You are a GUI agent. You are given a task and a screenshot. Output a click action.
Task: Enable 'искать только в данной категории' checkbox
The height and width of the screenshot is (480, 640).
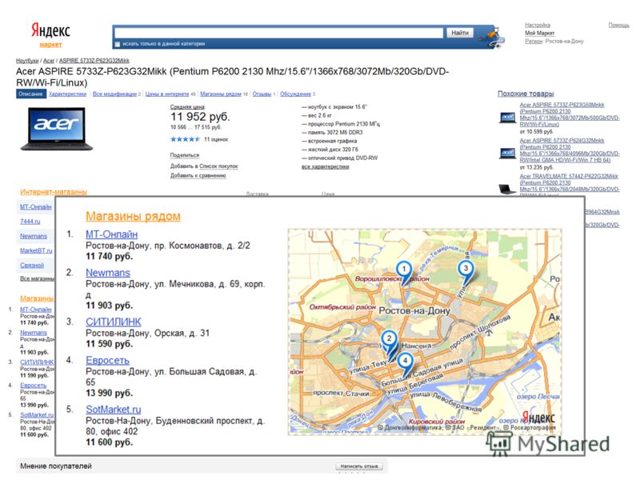(x=118, y=44)
